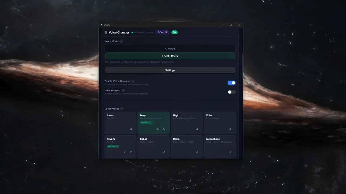Minimize the BordQ window

222,25
